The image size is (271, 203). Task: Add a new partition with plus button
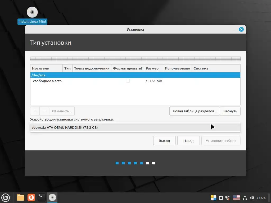point(35,111)
